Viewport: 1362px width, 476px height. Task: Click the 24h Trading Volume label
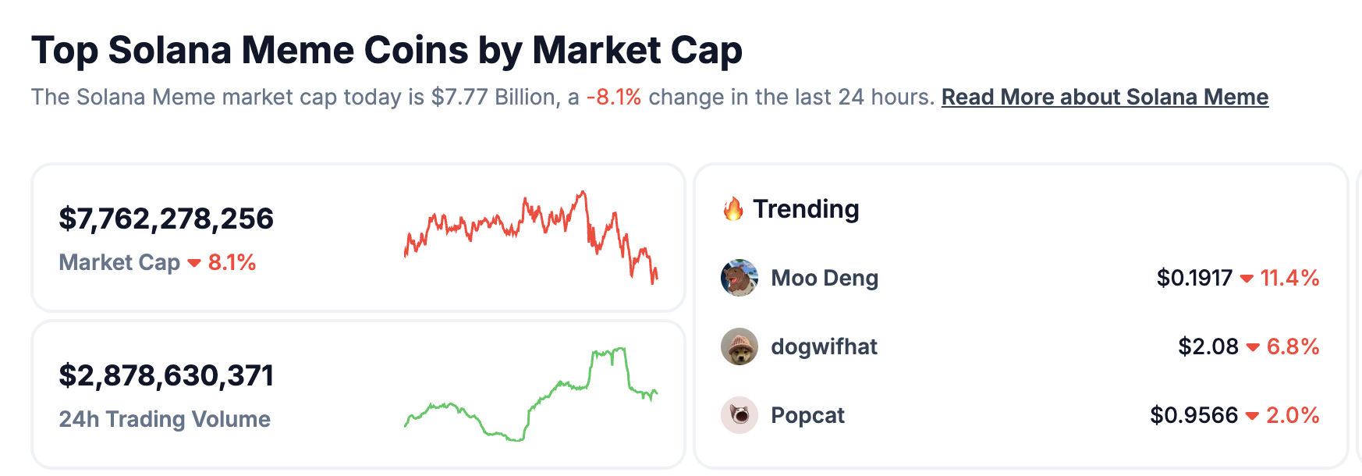pos(165,419)
